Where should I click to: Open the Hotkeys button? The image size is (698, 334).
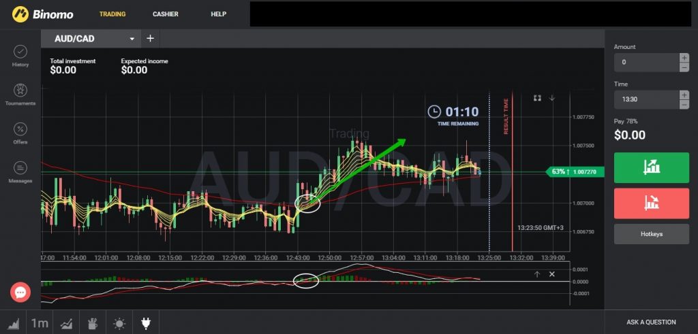(x=651, y=234)
